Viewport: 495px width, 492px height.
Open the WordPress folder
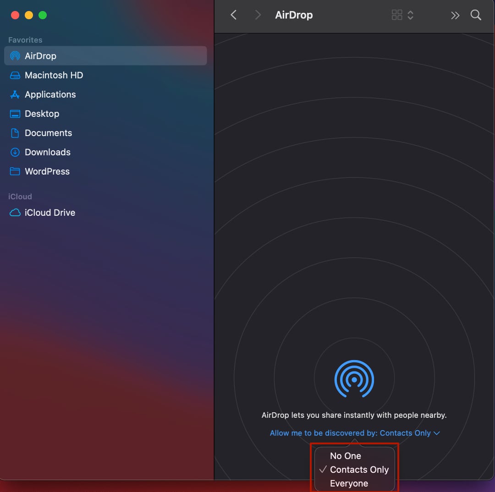coord(48,171)
